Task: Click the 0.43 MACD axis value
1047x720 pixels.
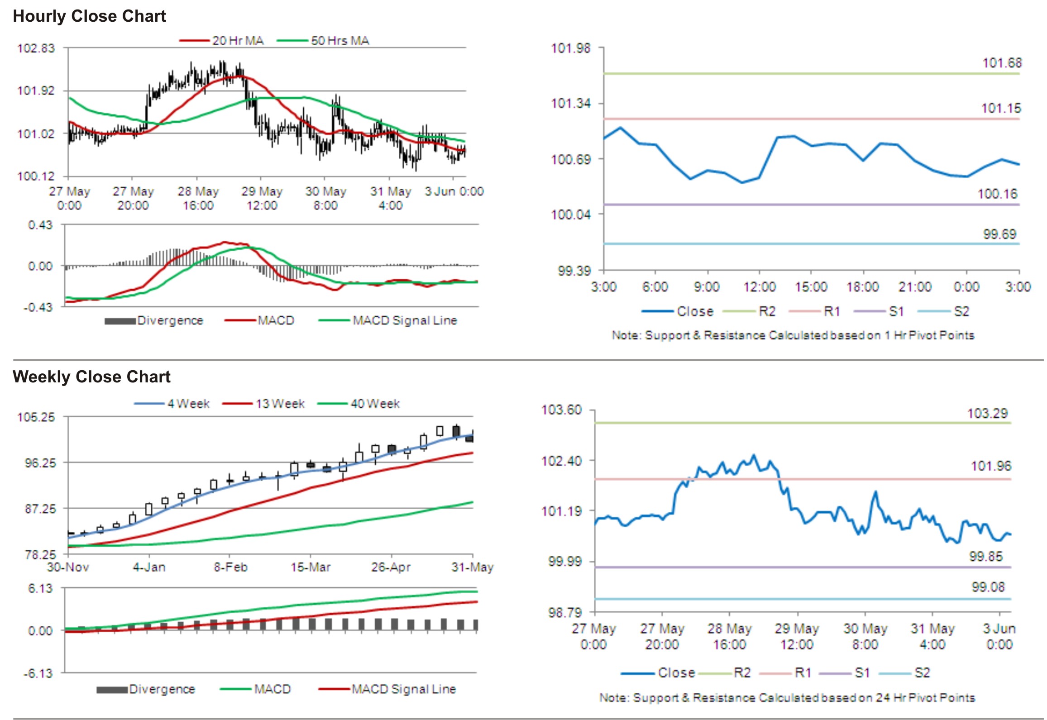Action: [41, 225]
